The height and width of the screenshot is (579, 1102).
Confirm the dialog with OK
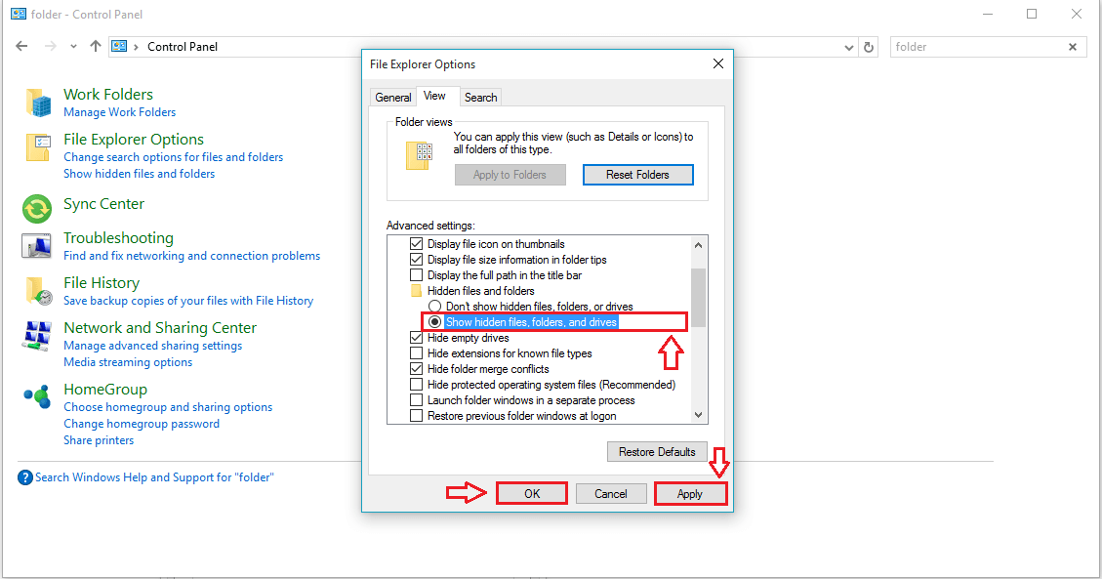pos(532,494)
